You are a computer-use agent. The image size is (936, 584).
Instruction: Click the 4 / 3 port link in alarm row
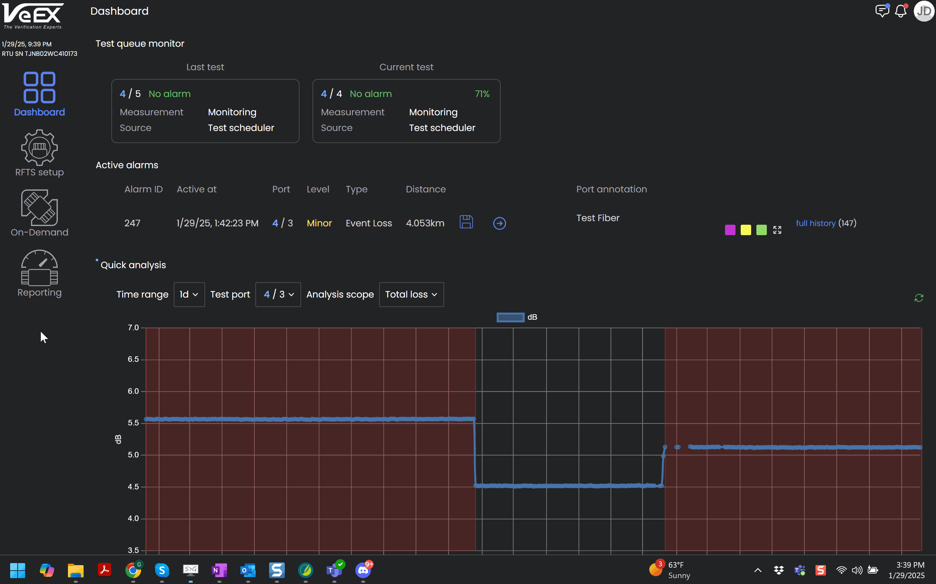(282, 223)
